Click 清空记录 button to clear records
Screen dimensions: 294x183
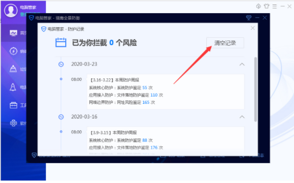point(225,43)
